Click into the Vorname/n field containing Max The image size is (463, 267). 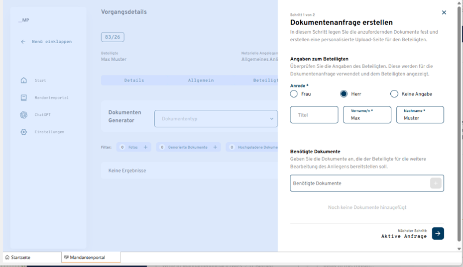pyautogui.click(x=367, y=115)
